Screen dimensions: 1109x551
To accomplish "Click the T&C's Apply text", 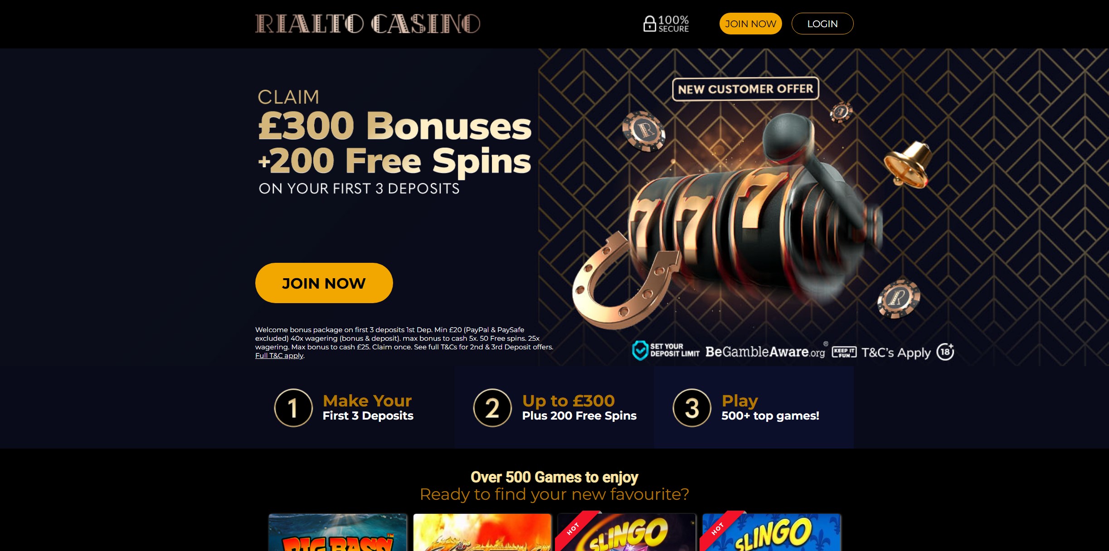I will 896,353.
